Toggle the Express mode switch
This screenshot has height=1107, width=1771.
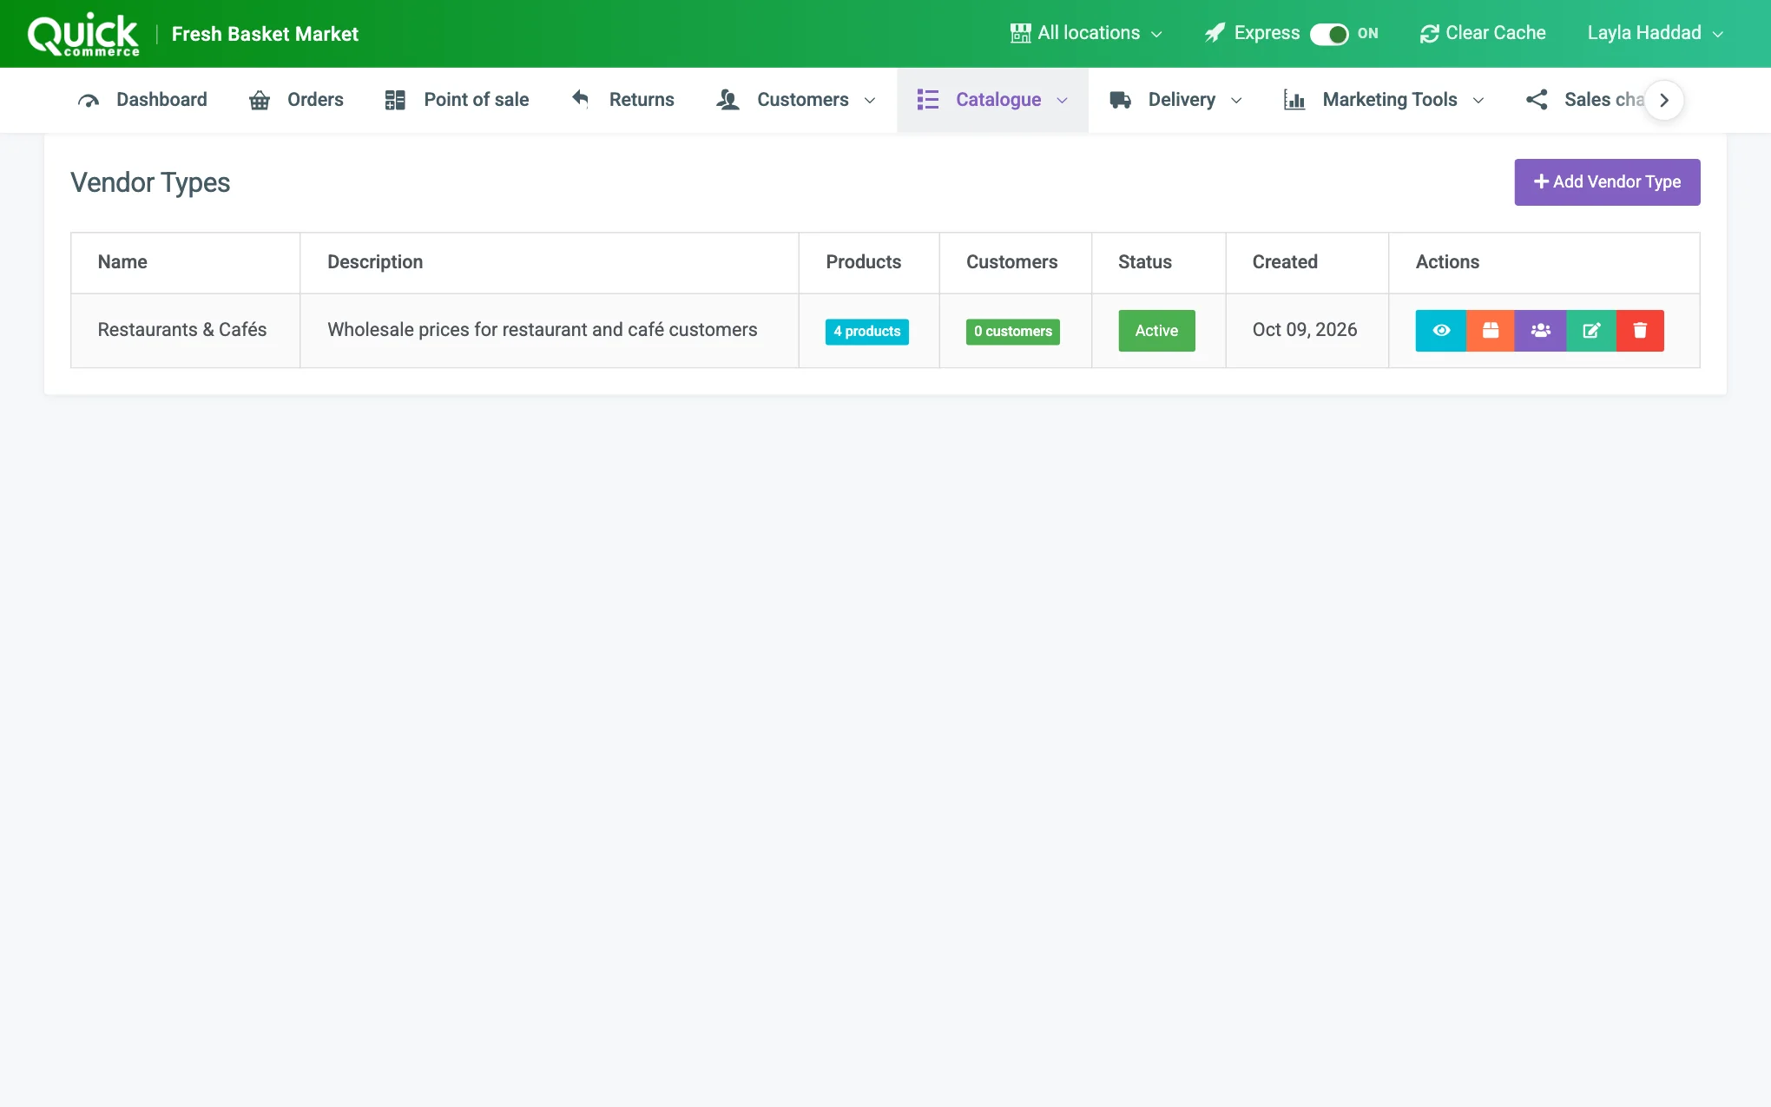click(1328, 34)
